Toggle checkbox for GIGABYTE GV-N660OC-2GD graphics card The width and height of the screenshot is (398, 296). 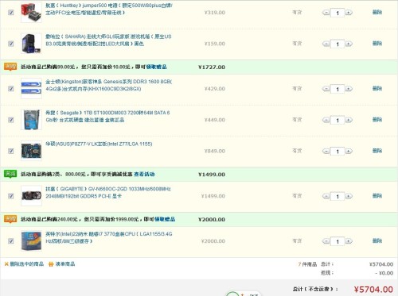(x=11, y=196)
